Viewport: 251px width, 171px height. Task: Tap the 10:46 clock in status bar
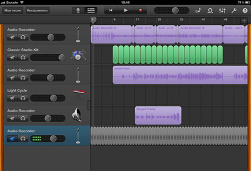point(125,3)
